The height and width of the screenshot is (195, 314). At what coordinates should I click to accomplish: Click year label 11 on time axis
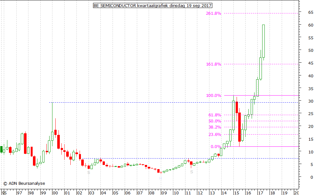tap(188, 193)
